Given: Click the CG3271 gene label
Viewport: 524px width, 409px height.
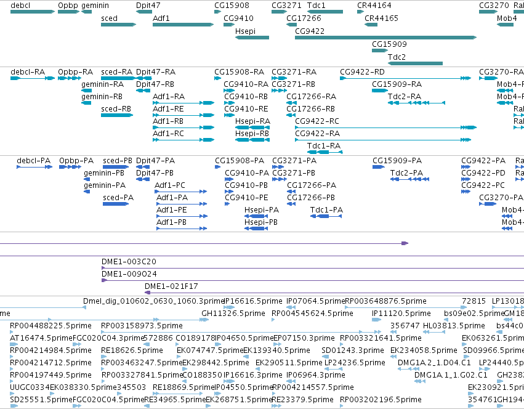Looking at the screenshot, I should point(286,6).
